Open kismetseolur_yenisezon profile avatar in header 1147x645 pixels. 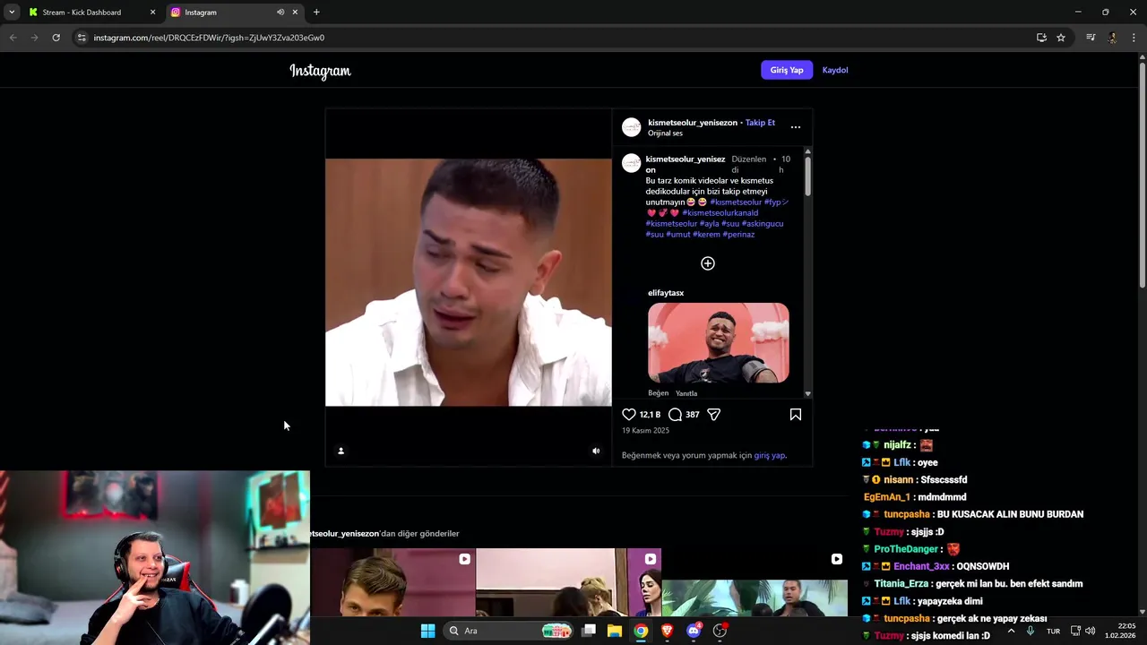click(x=632, y=127)
